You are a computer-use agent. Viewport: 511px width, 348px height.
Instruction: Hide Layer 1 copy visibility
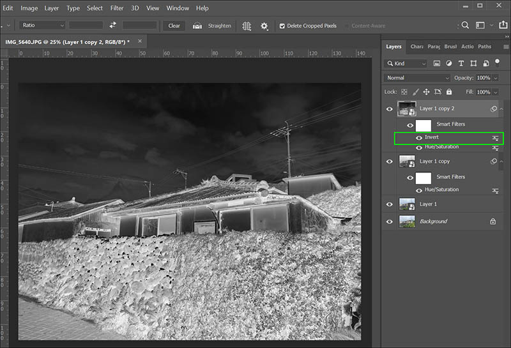click(x=390, y=162)
